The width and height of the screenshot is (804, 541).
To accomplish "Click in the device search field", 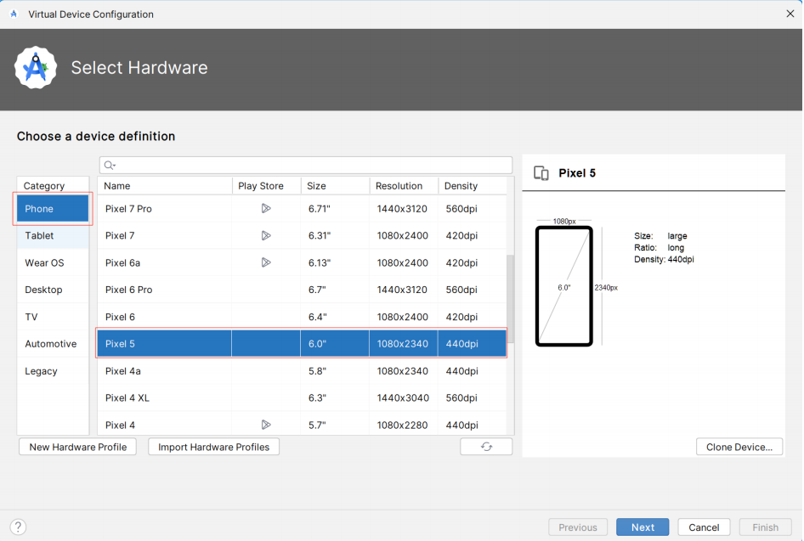I will (x=306, y=165).
